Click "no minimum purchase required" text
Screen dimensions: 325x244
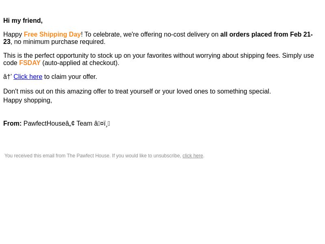59,42
